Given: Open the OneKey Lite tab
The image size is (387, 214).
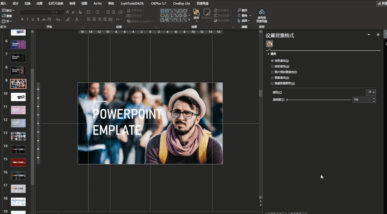Looking at the screenshot, I should tap(182, 4).
